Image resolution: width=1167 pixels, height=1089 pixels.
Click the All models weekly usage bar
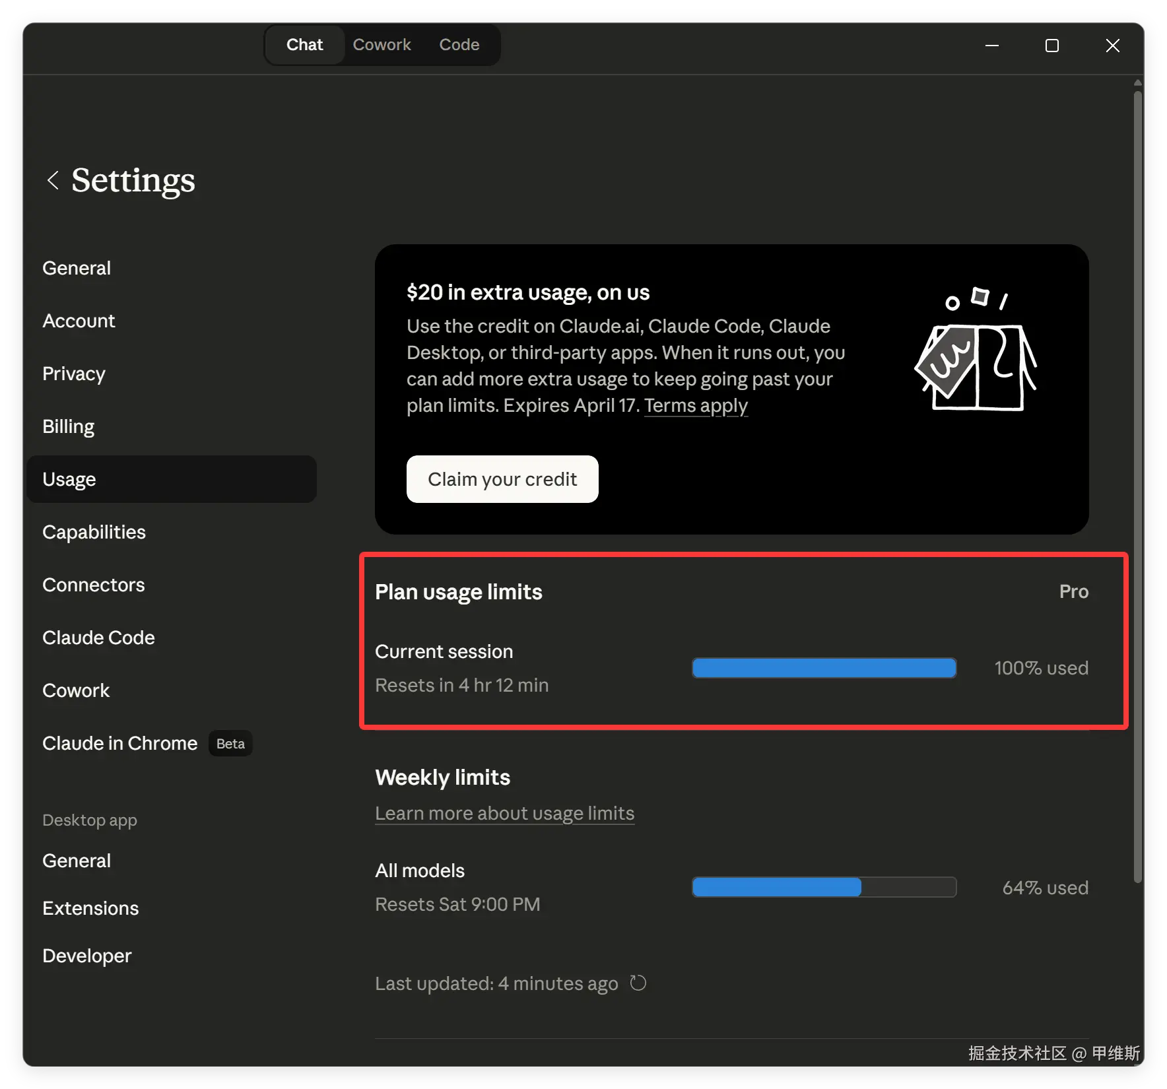(824, 887)
